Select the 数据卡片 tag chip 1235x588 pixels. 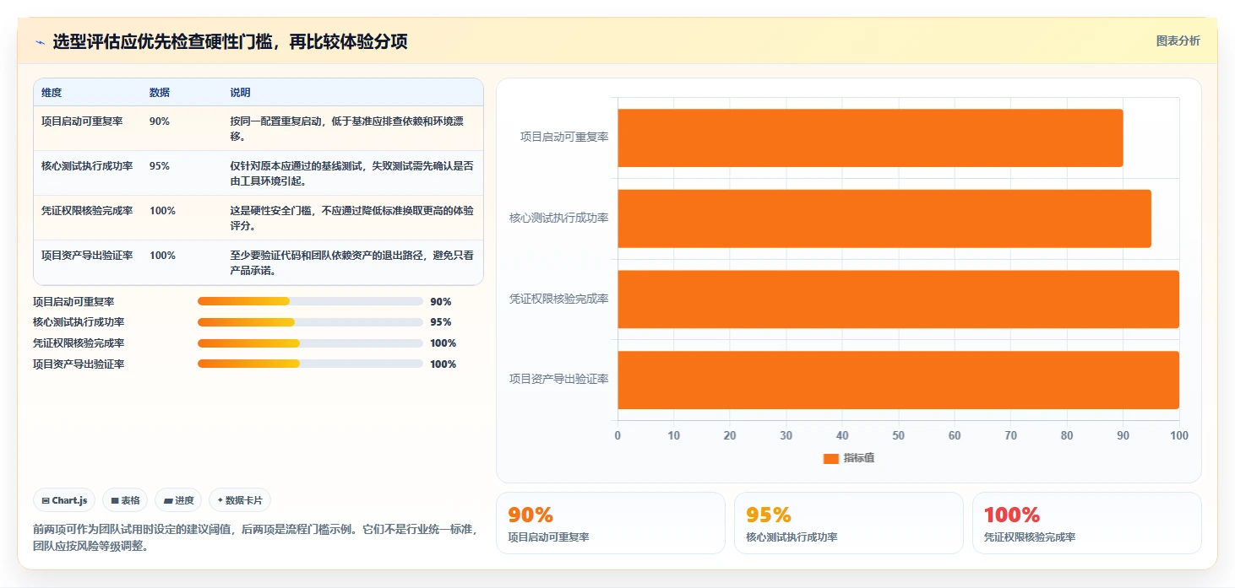pyautogui.click(x=240, y=500)
